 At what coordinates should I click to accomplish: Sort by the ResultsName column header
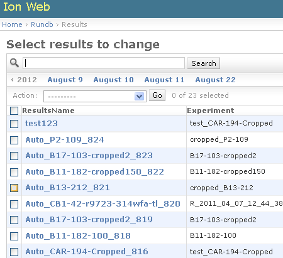(x=48, y=110)
